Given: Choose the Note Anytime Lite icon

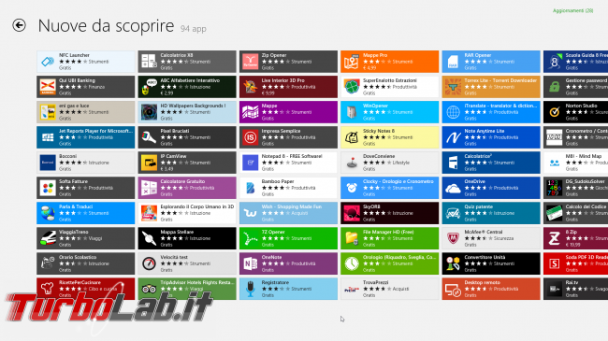Looking at the screenshot, I should coord(453,137).
